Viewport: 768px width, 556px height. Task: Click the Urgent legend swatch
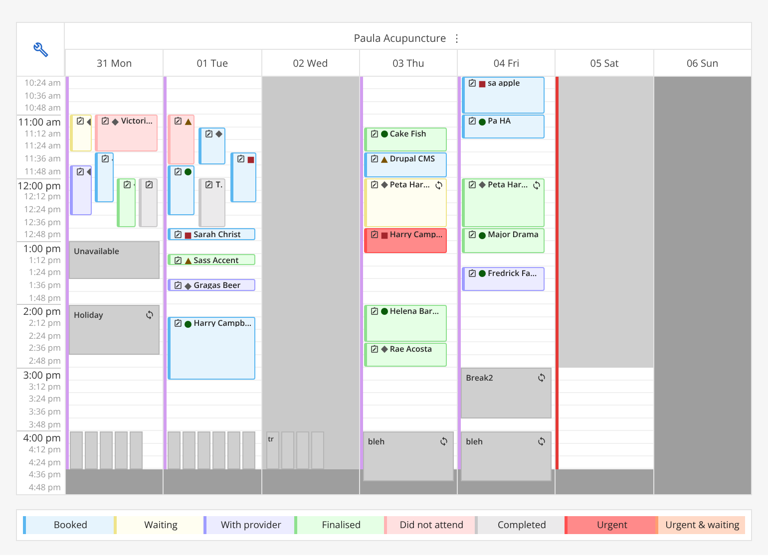pyautogui.click(x=610, y=525)
